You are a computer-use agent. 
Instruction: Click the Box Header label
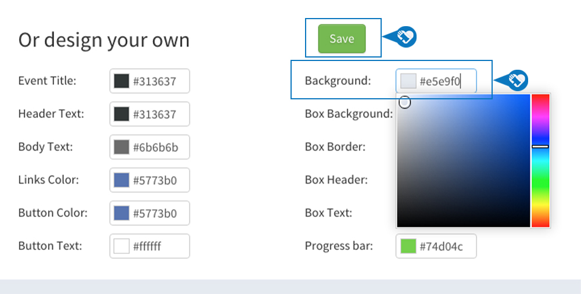(x=336, y=180)
